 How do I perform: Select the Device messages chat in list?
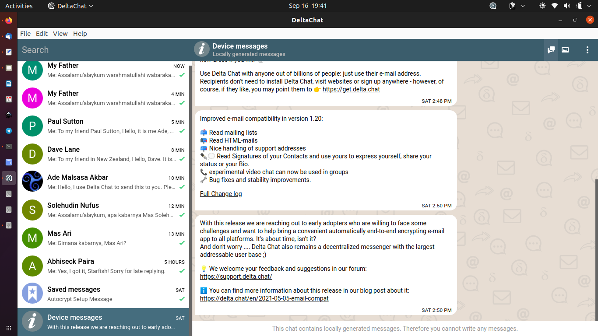[x=103, y=322]
